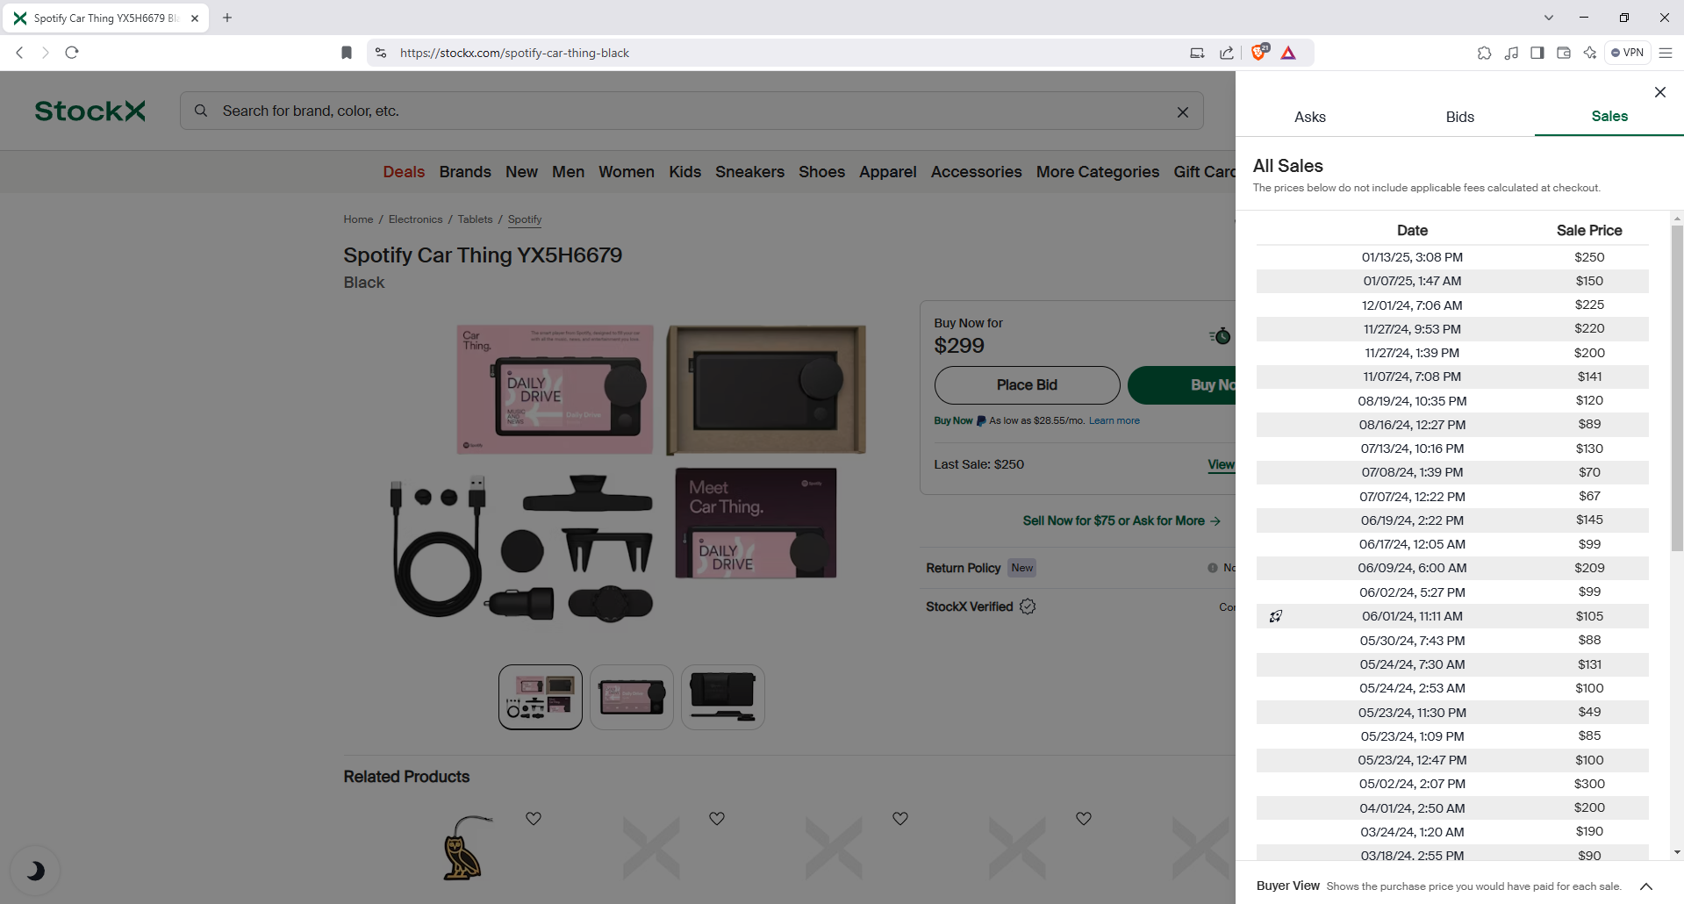Click the search magnifier icon

click(x=201, y=111)
